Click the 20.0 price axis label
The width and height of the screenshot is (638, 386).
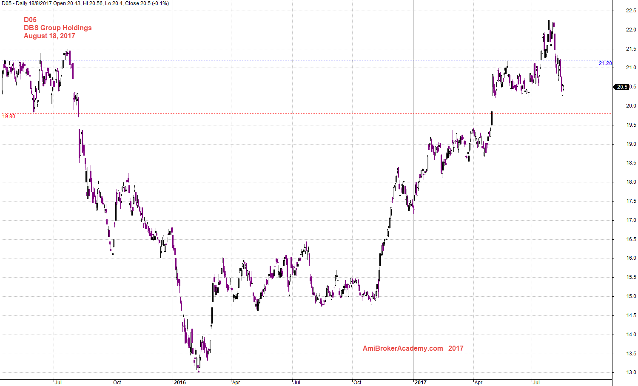pos(631,106)
